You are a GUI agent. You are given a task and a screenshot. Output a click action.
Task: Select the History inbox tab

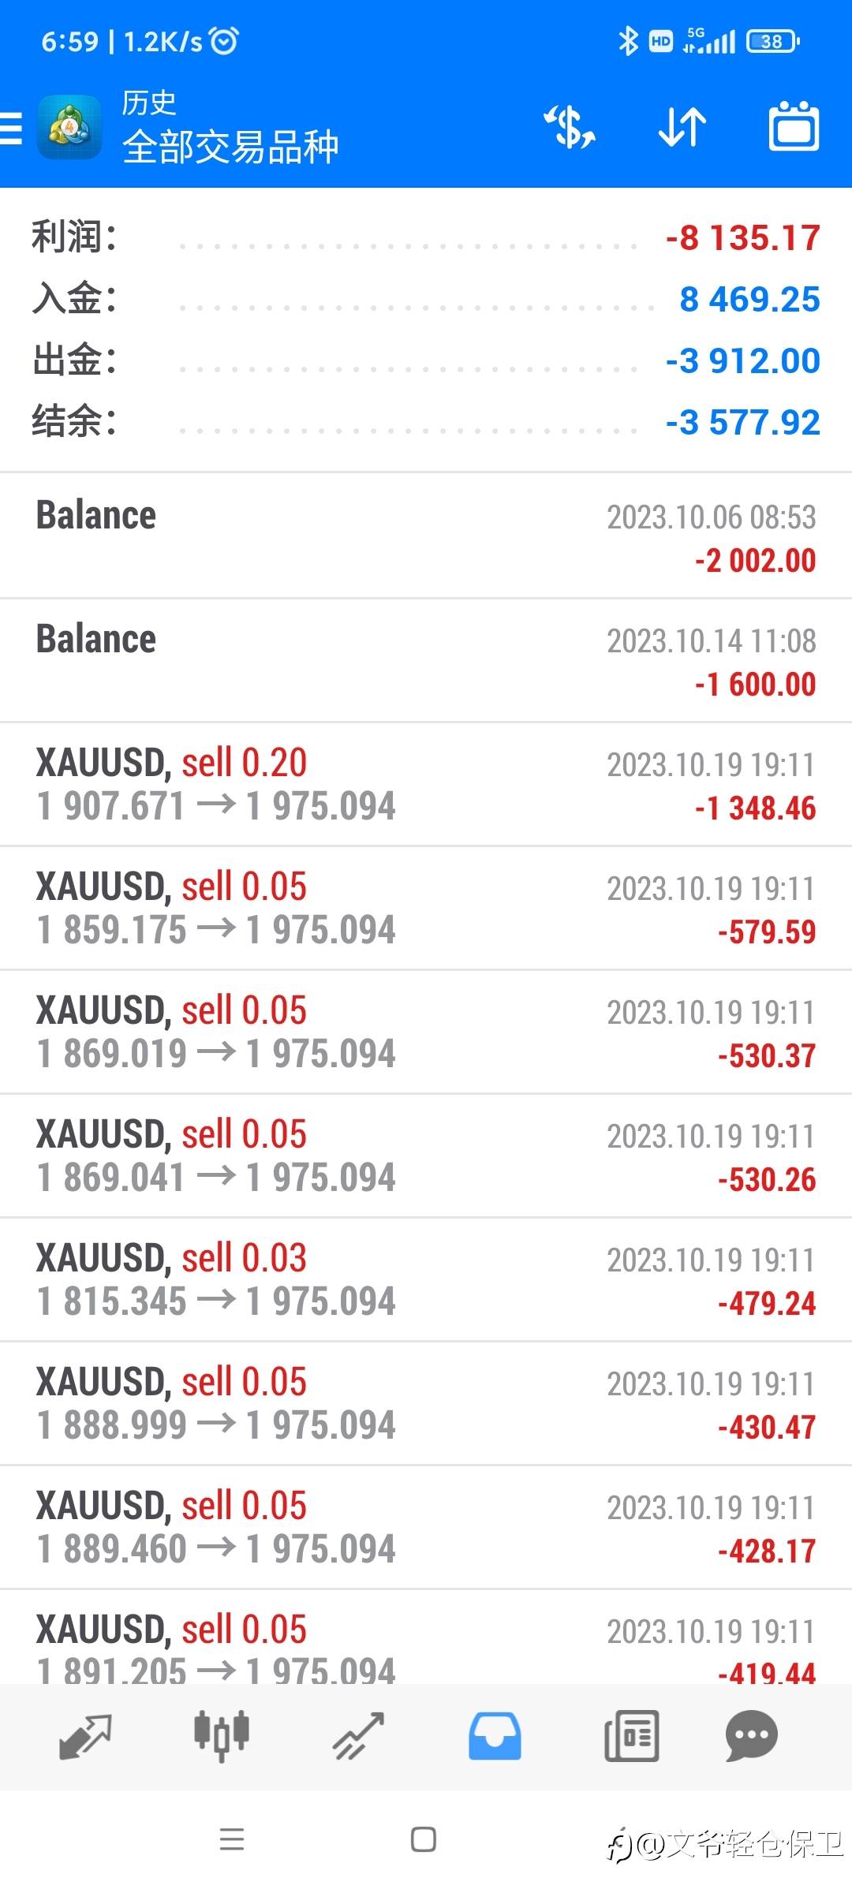[495, 1737]
